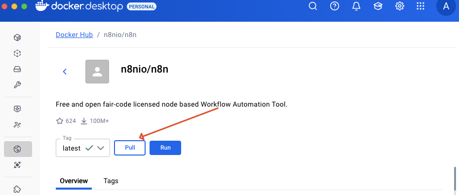Open Learning Center graduation cap icon
This screenshot has width=459, height=195.
378,6
